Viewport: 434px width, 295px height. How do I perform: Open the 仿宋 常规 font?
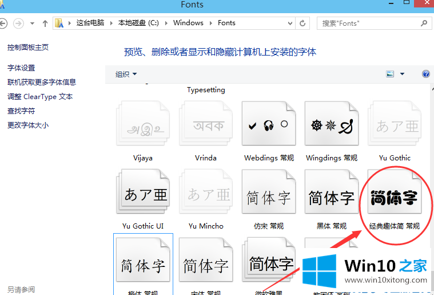268,195
